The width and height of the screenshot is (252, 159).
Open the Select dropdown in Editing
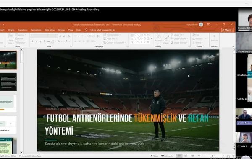pyautogui.click(x=197, y=43)
